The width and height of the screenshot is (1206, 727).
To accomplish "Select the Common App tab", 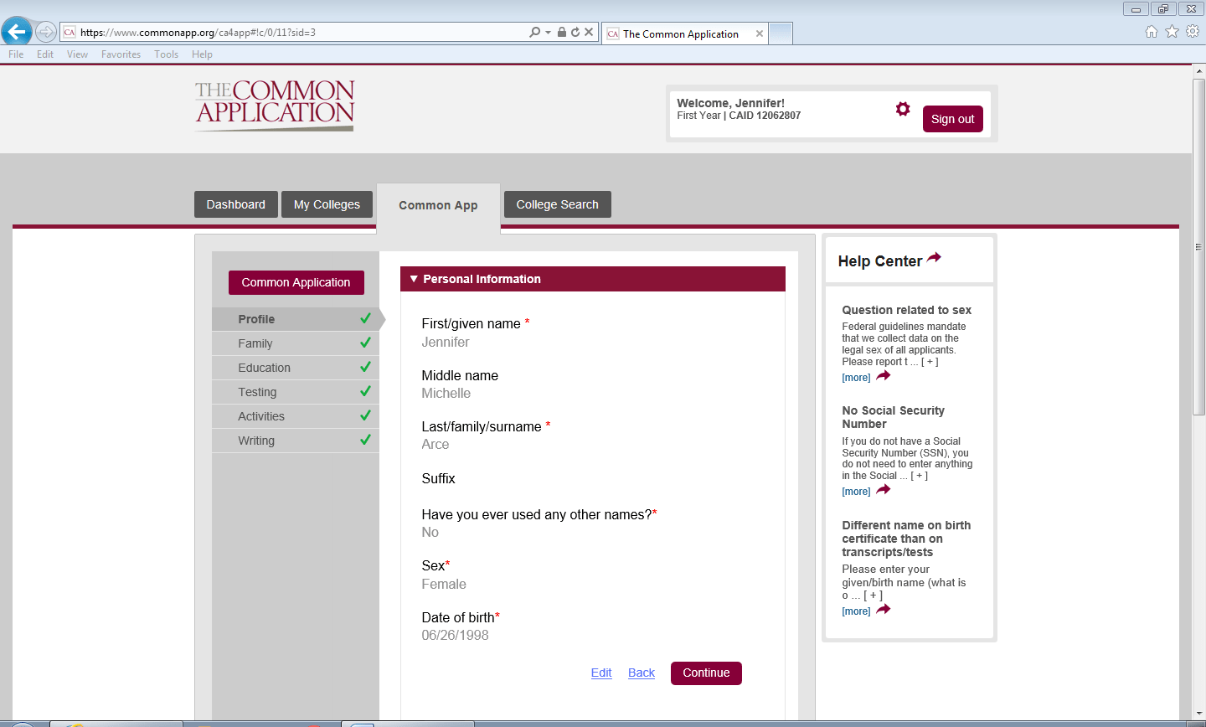I will tap(438, 205).
